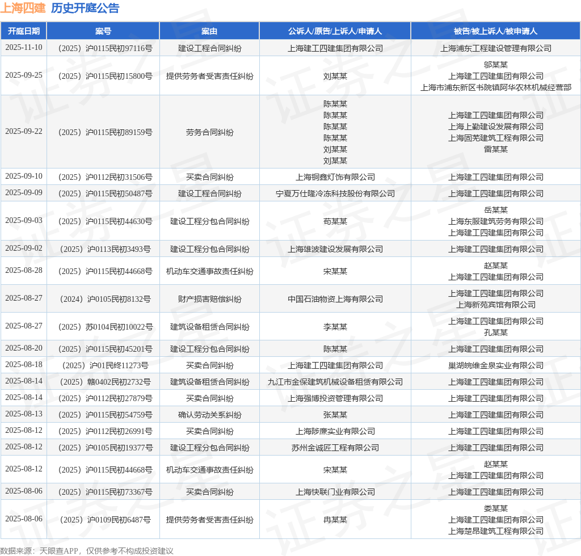Click the date cell "2025-11-10"
Viewport: 581px width, 556px height.
24,48
